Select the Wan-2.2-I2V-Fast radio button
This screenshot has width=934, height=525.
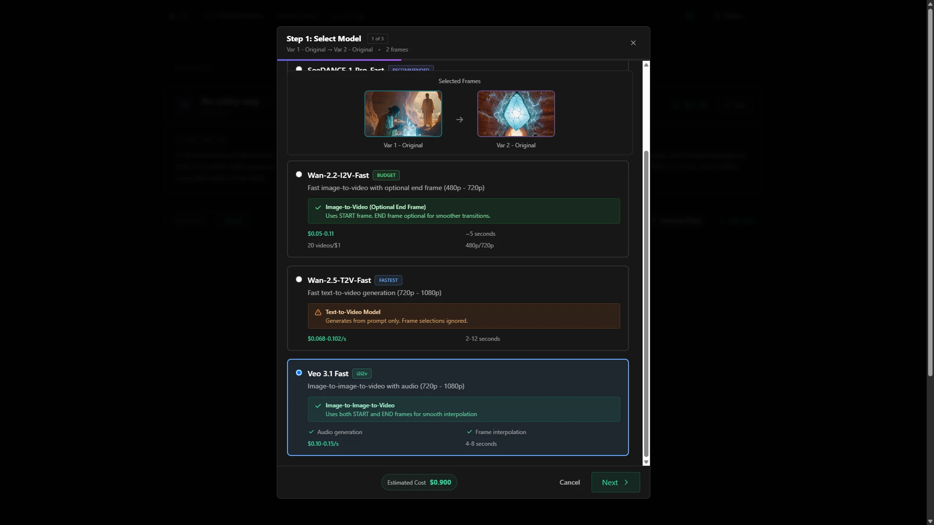click(x=299, y=174)
